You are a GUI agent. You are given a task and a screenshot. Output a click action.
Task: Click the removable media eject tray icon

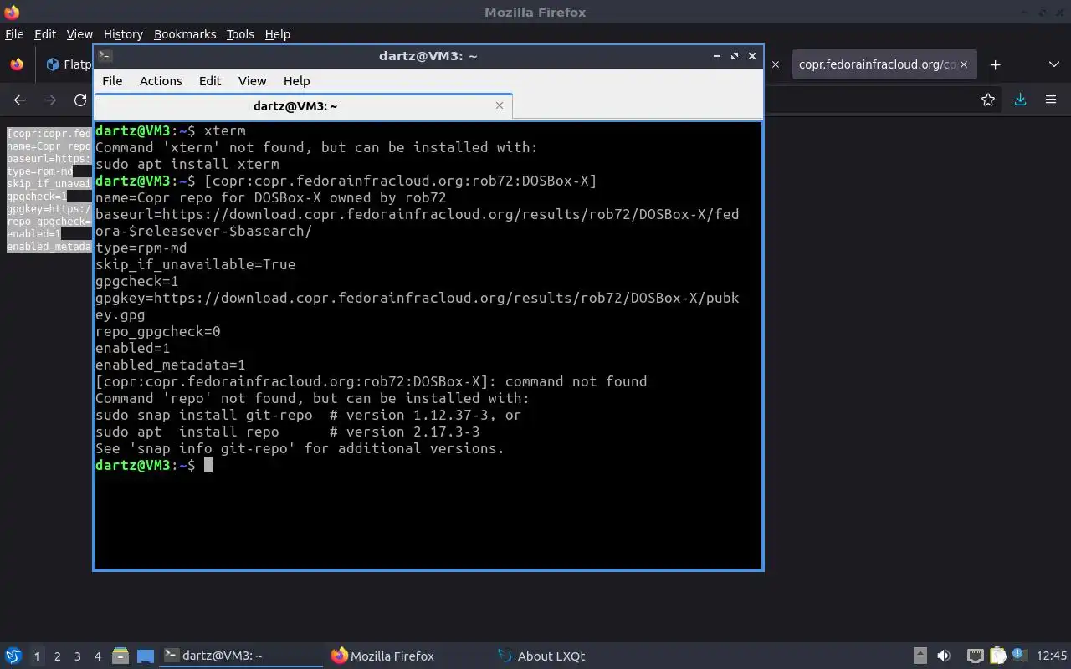click(920, 656)
